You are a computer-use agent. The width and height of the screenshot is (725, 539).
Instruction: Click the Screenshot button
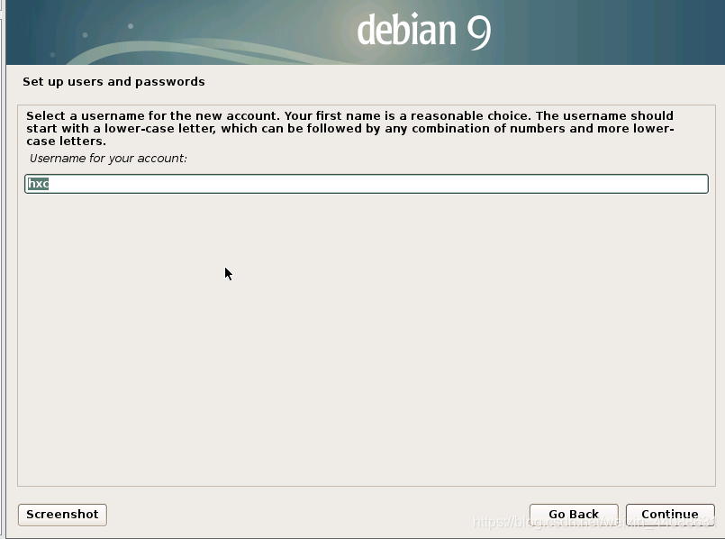[x=62, y=515]
